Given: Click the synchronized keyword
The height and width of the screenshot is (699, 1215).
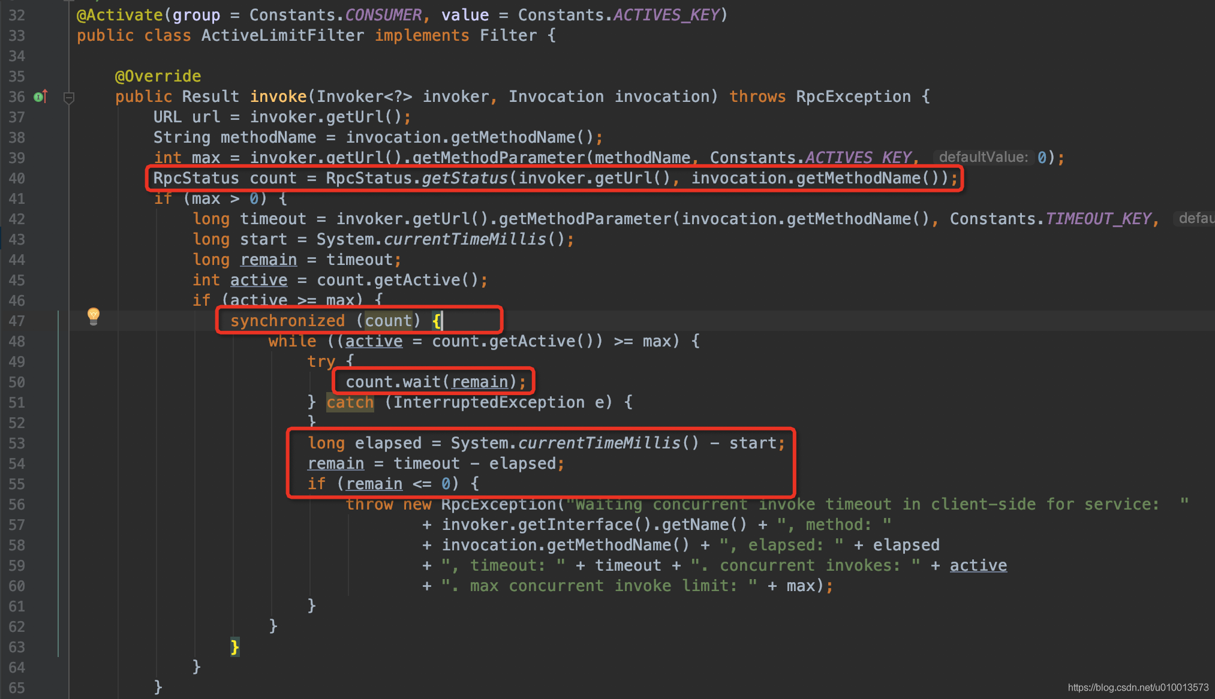Looking at the screenshot, I should pyautogui.click(x=287, y=321).
